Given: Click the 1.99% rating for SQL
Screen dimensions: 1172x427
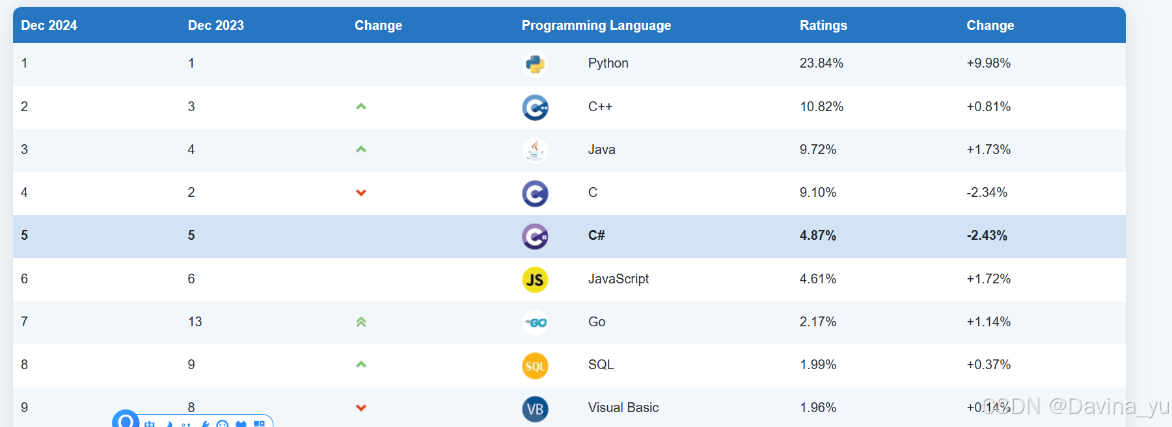Looking at the screenshot, I should [x=818, y=365].
